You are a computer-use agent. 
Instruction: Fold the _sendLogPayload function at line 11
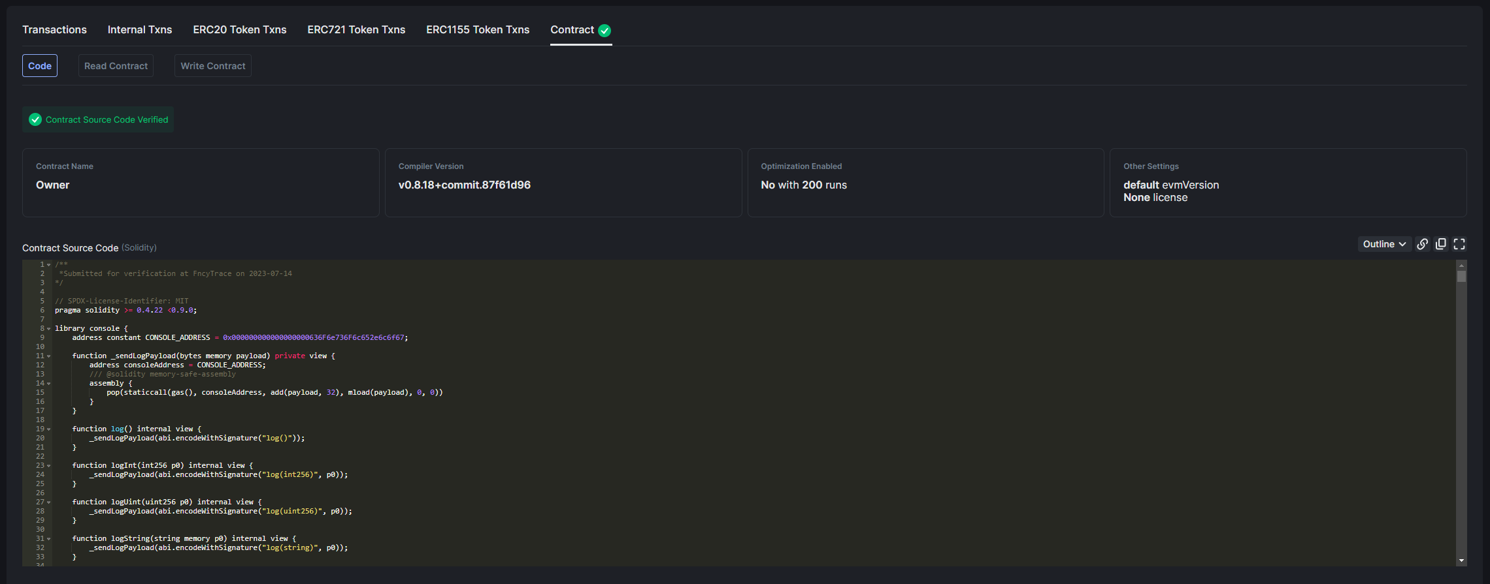coord(49,356)
